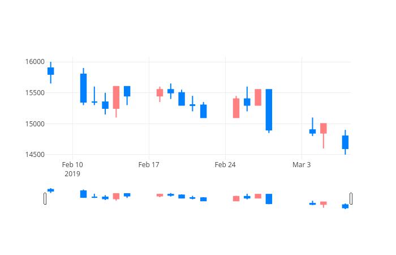Click the 14500 y-axis label
This screenshot has width=396, height=255.
point(35,155)
